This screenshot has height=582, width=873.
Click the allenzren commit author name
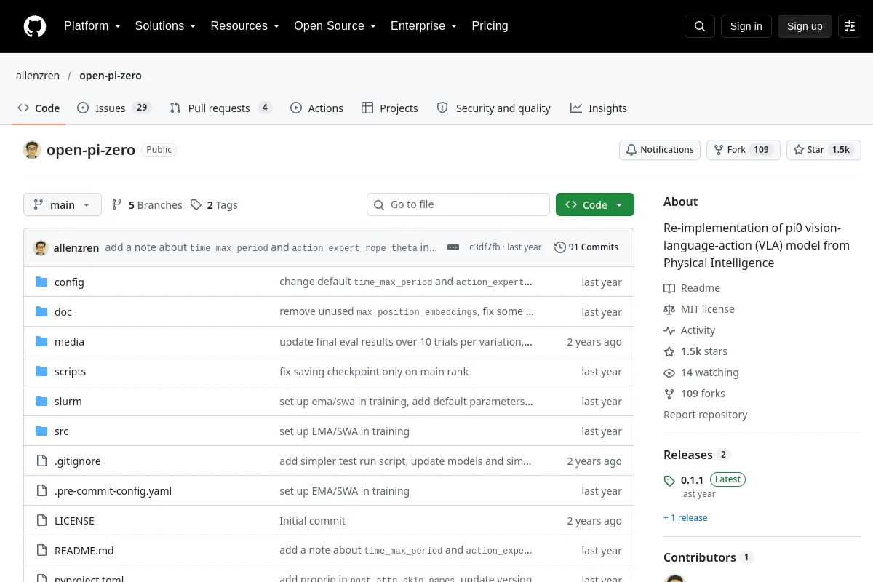click(76, 247)
